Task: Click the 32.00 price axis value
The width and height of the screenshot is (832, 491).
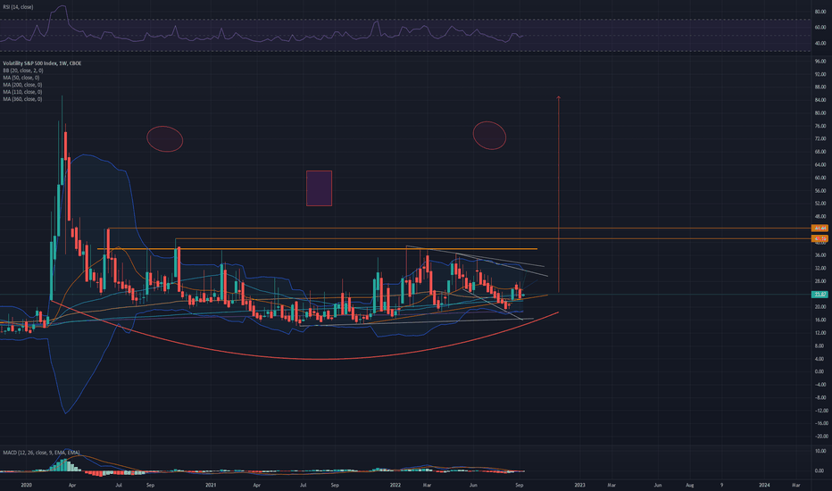Action: tap(820, 269)
